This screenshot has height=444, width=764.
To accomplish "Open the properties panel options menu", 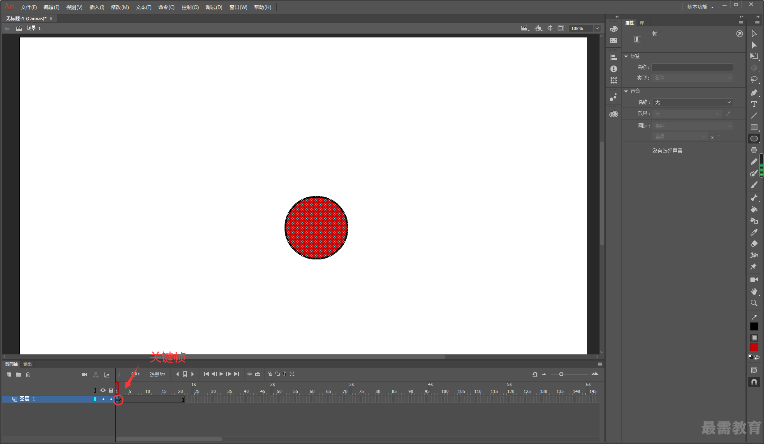I will [741, 23].
